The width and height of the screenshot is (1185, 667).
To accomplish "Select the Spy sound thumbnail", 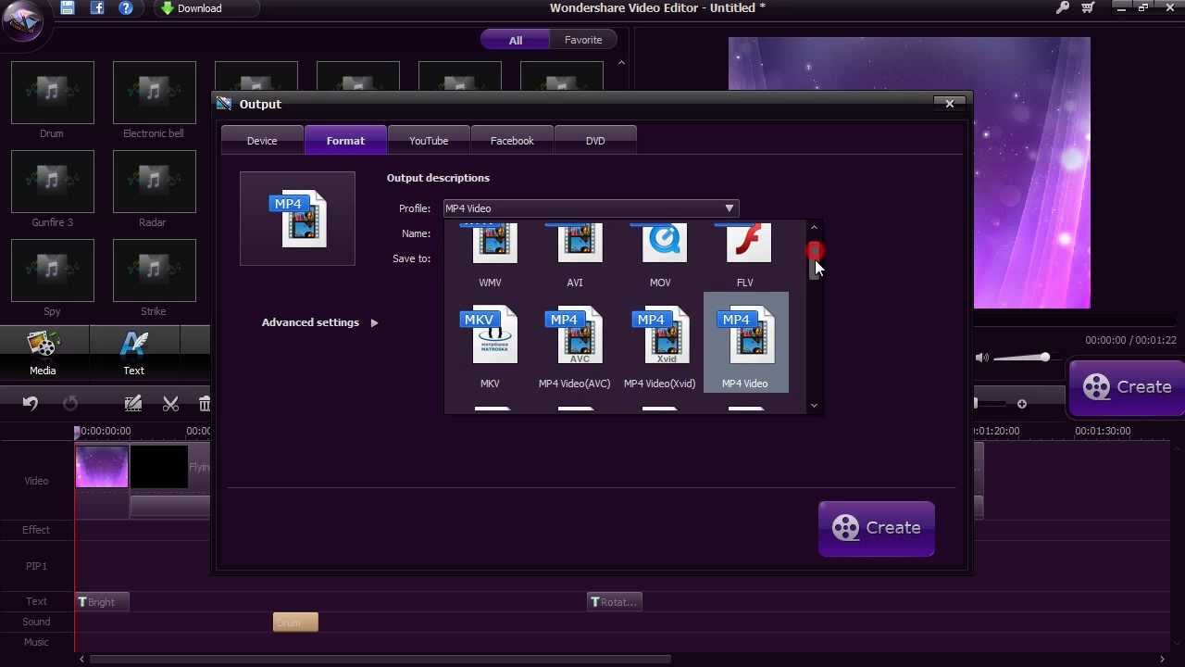I will point(53,271).
